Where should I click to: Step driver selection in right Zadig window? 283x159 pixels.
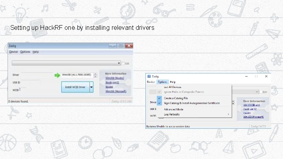233,102
